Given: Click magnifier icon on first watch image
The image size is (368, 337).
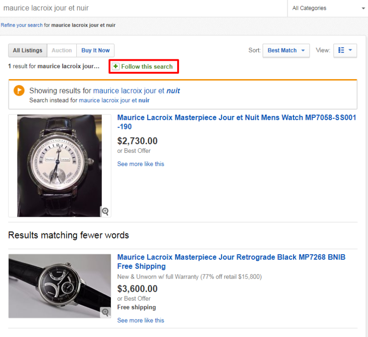Looking at the screenshot, I should tap(105, 211).
